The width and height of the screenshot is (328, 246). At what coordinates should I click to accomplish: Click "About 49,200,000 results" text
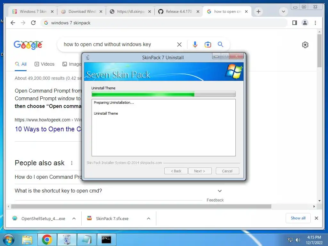(39, 78)
